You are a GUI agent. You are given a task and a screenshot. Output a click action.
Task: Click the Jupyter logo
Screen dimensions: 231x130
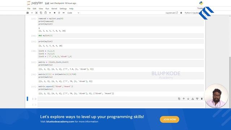(x=35, y=3)
